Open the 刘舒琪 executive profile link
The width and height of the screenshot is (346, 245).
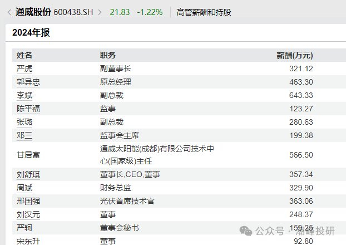point(28,174)
